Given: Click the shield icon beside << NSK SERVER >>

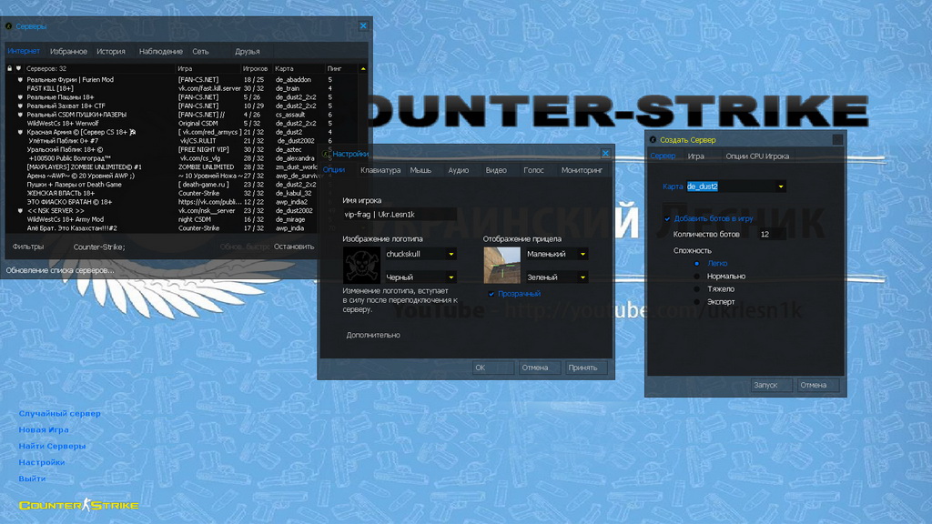Looking at the screenshot, I should click(x=20, y=210).
